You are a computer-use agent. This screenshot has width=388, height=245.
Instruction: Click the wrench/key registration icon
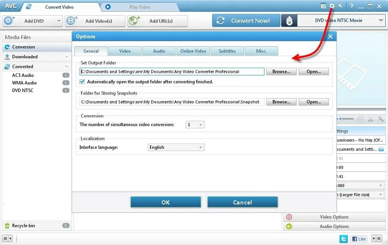point(341,6)
